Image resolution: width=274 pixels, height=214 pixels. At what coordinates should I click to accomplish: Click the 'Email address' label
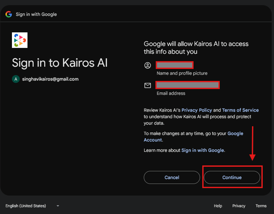click(171, 93)
